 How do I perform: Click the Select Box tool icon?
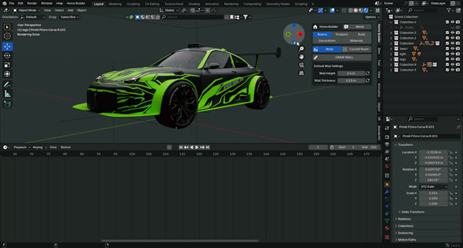click(7, 27)
